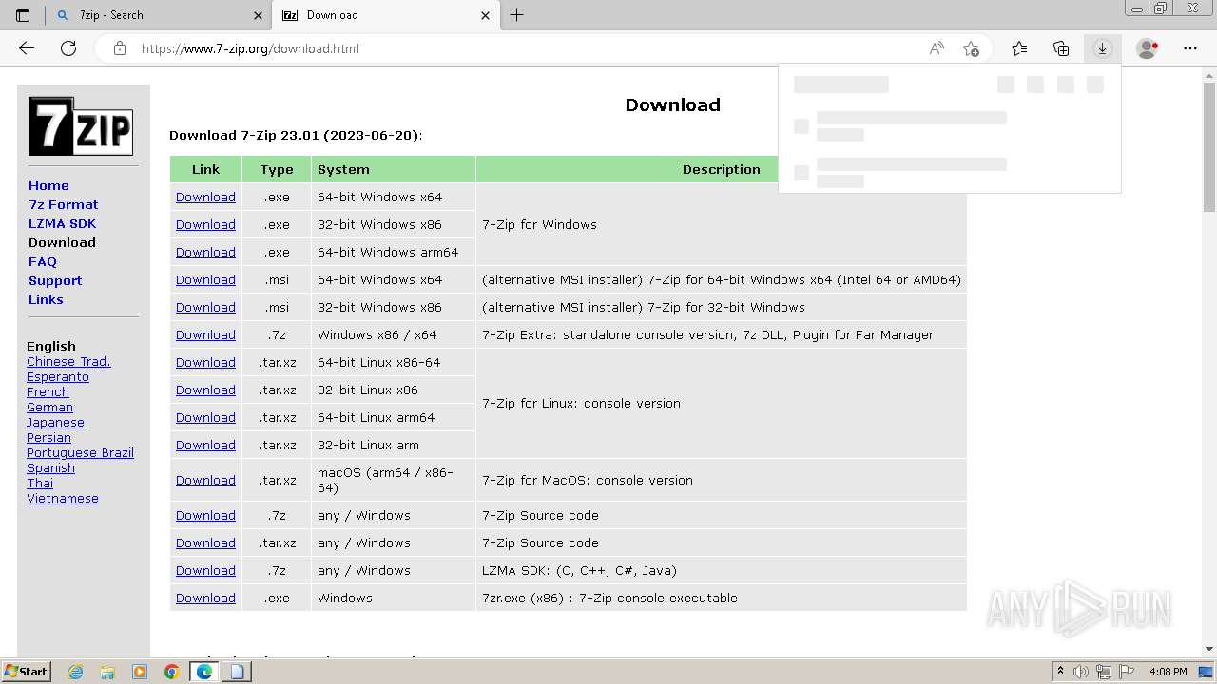Toggle the Downloads panel icon
This screenshot has height=684, width=1217.
tap(1102, 48)
